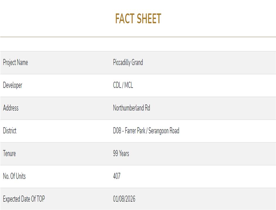
Task: Select the Developer row label
Action: (13, 85)
